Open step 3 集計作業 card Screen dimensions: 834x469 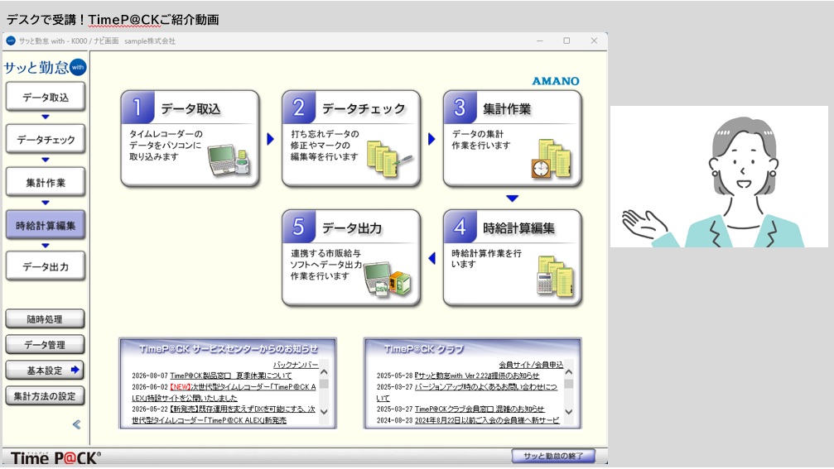[x=512, y=138]
